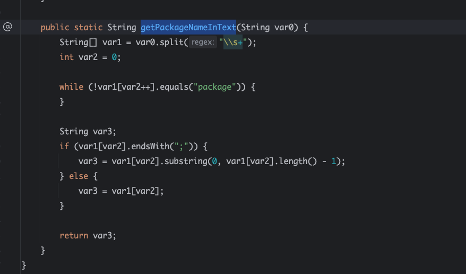
Task: Click the regex: inlay hint label
Action: click(203, 42)
